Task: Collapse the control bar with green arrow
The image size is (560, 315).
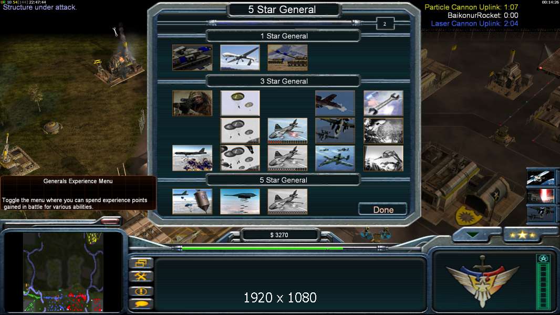Action: (x=472, y=235)
